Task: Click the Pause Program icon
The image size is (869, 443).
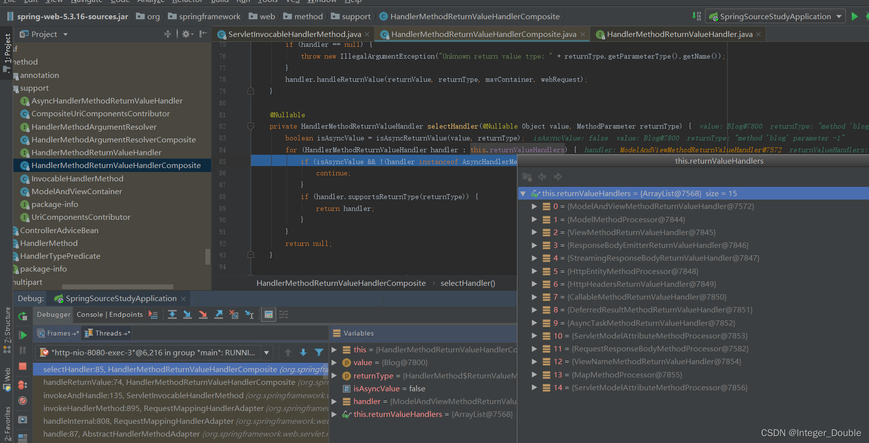Action: click(x=23, y=350)
